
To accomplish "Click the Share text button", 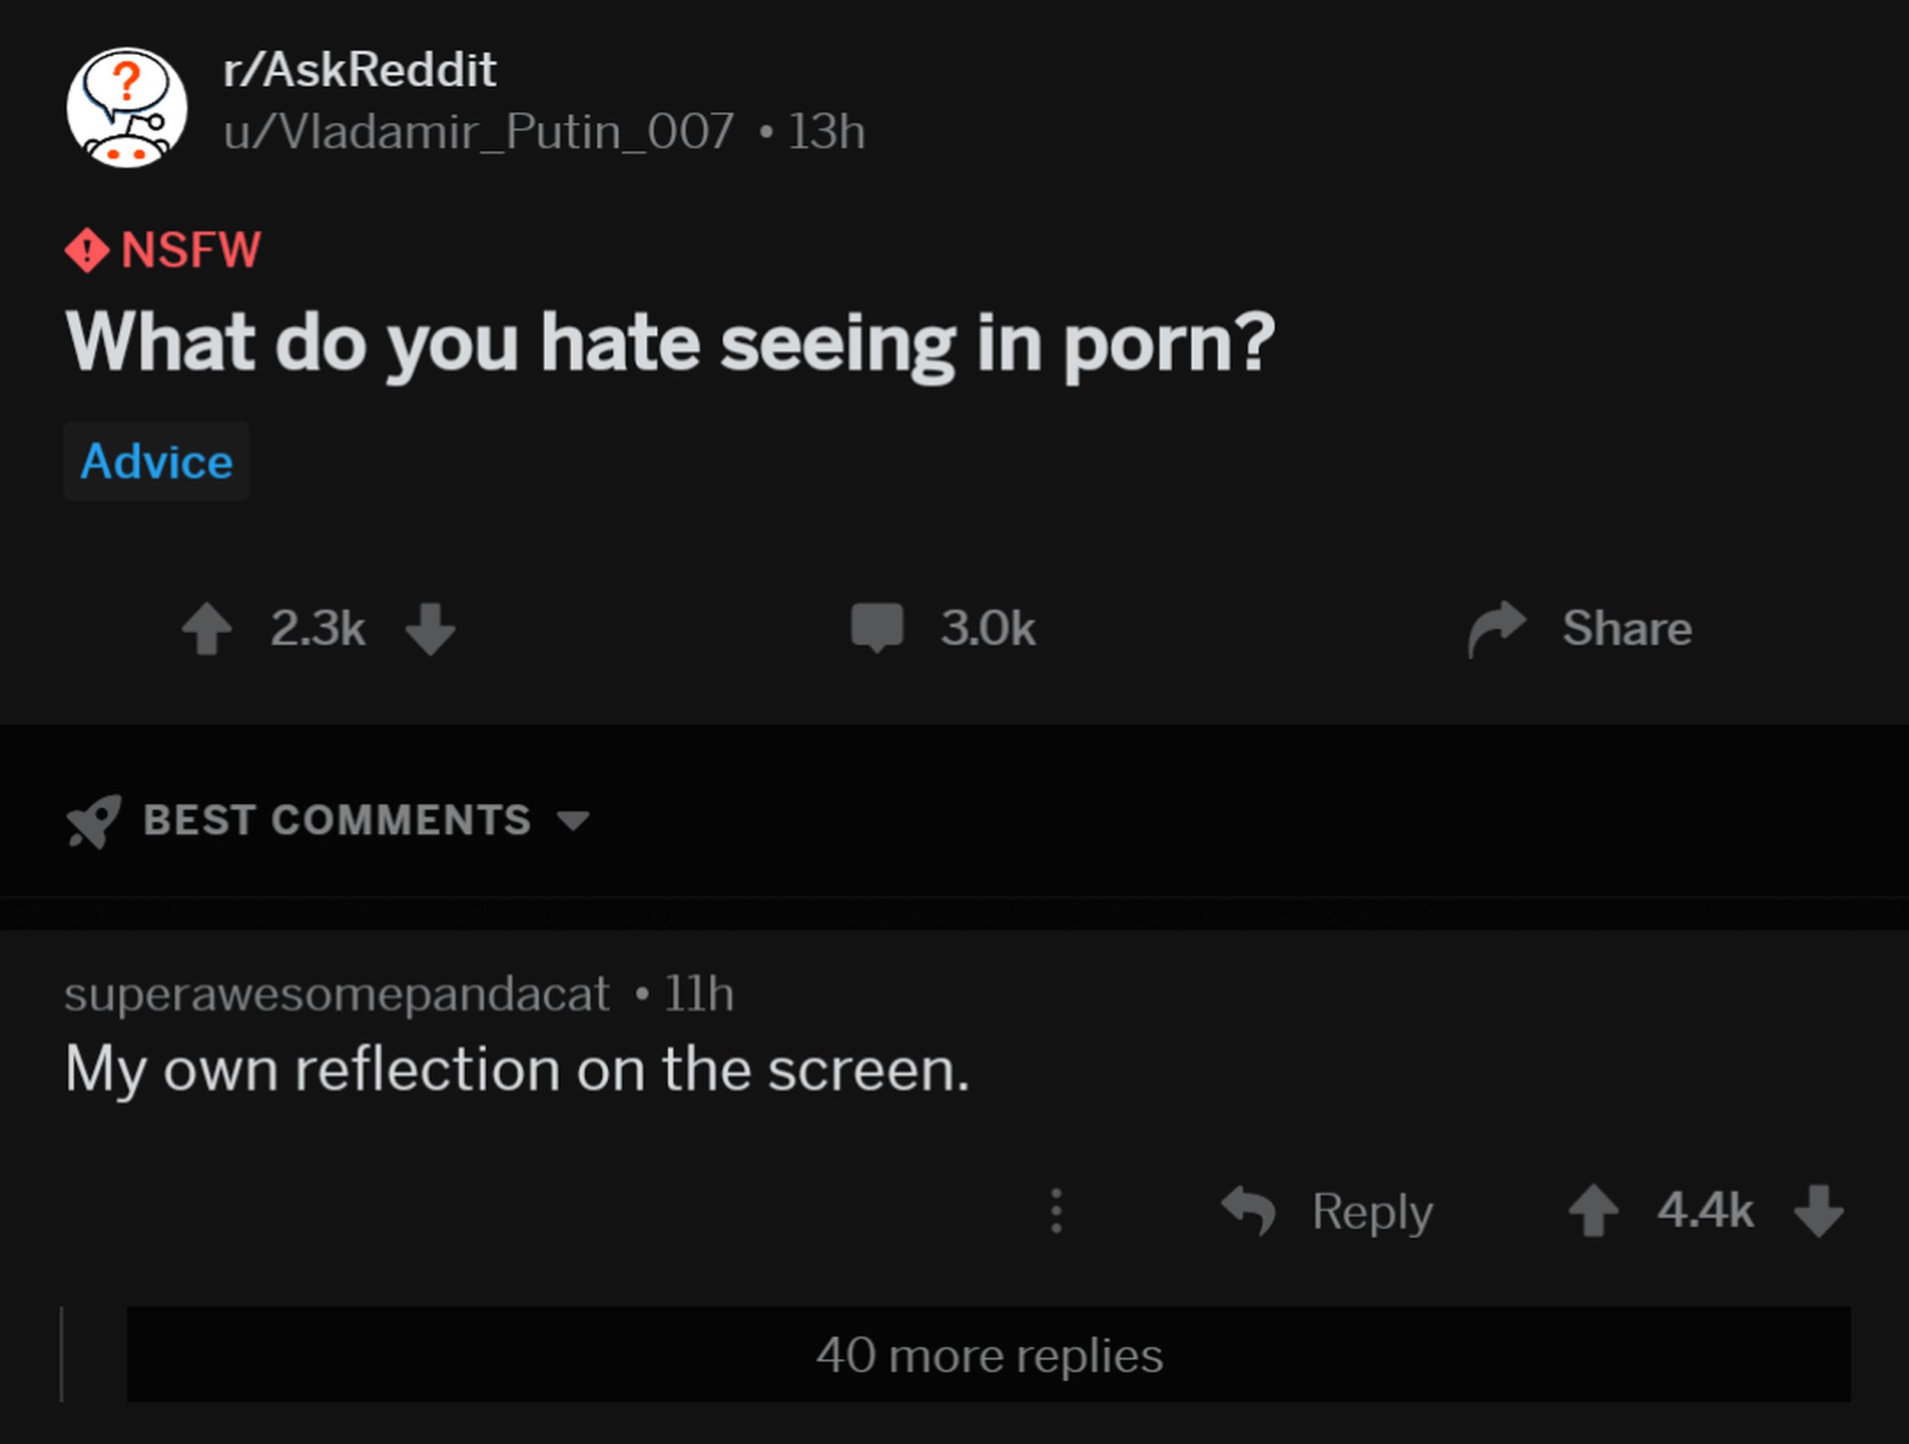I will click(1626, 628).
